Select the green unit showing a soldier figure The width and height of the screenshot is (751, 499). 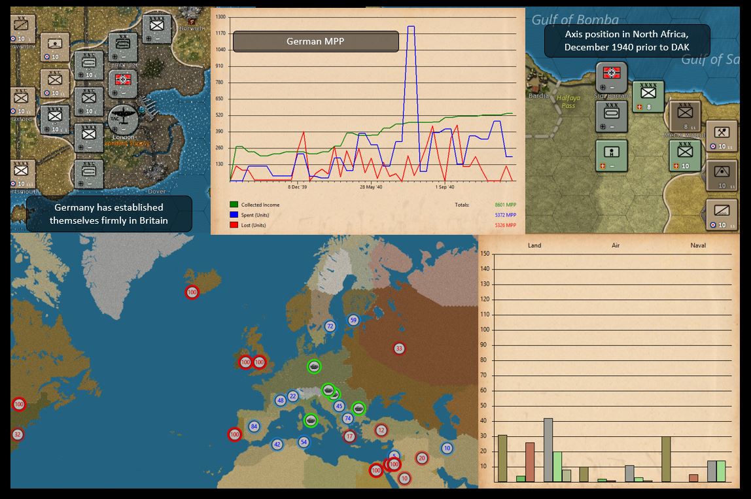point(612,156)
